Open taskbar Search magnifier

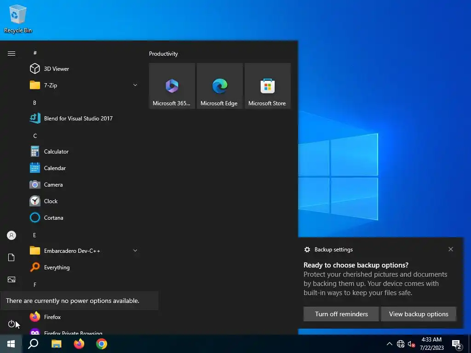33,344
